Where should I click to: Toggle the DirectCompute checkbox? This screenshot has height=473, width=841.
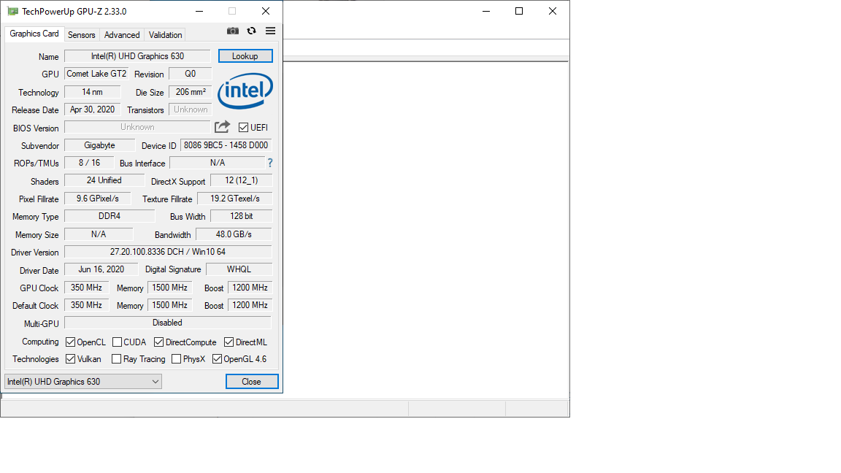point(158,342)
